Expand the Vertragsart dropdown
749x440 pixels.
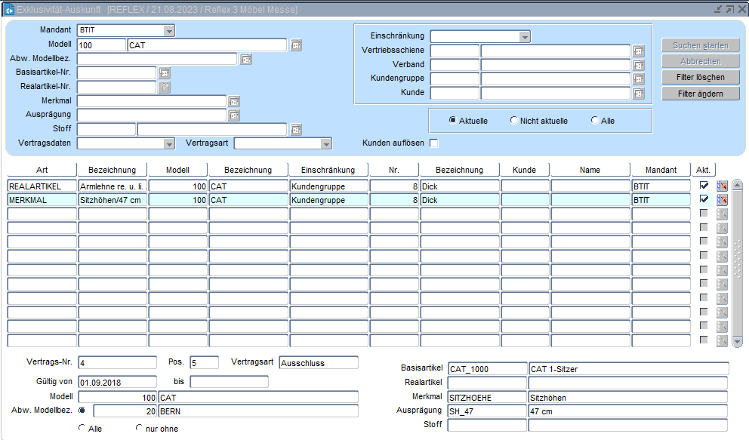coord(326,143)
